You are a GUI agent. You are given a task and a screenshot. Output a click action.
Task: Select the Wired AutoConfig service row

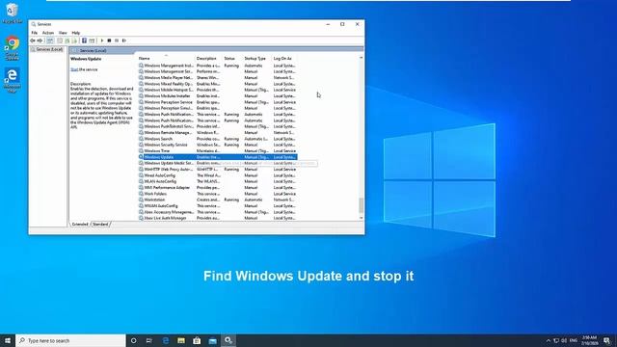point(218,175)
